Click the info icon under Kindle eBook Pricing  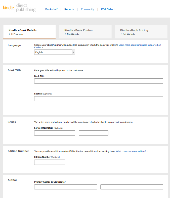click(x=121, y=34)
